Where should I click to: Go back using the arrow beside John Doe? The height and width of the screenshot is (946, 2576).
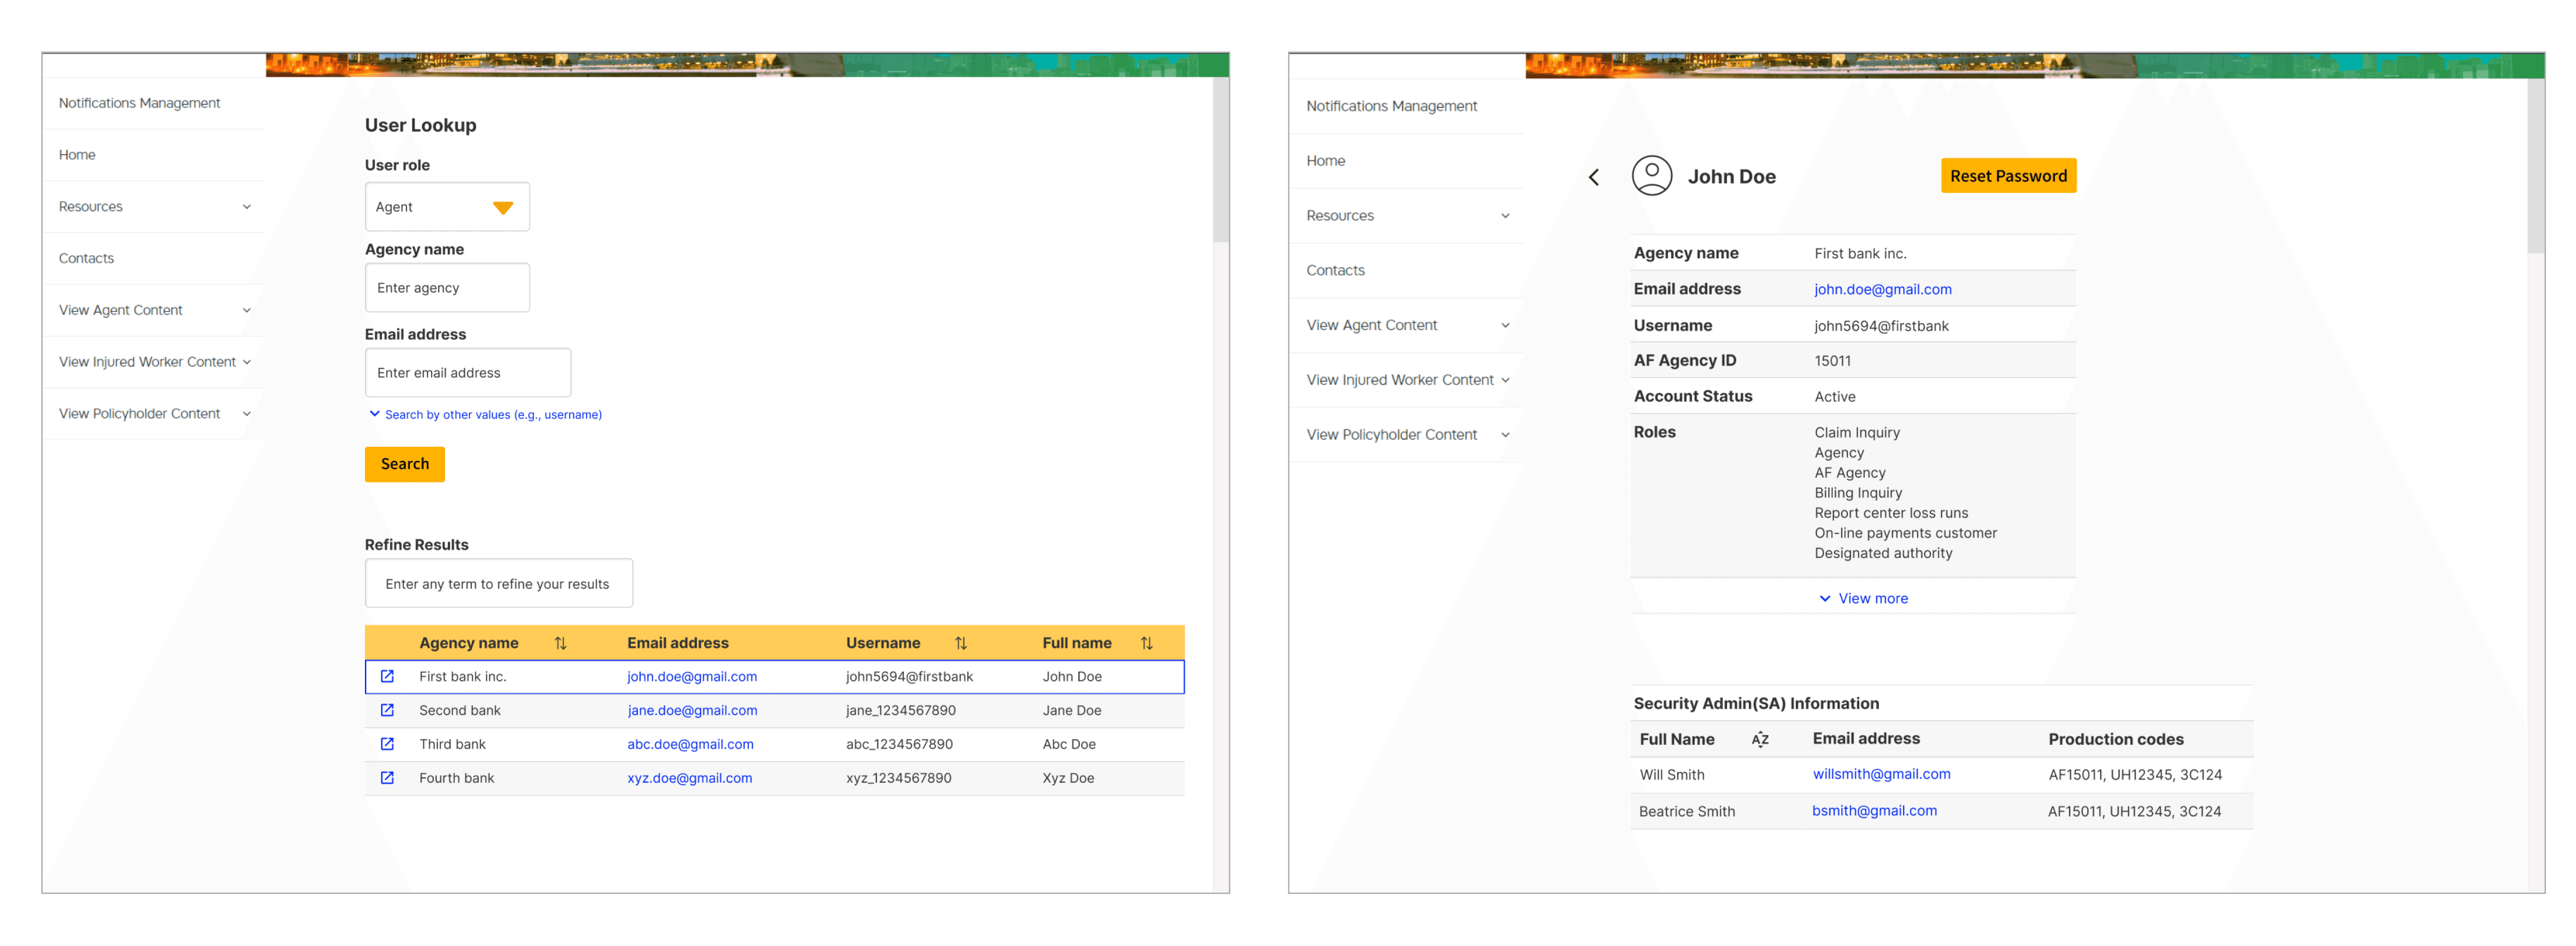pos(1594,177)
